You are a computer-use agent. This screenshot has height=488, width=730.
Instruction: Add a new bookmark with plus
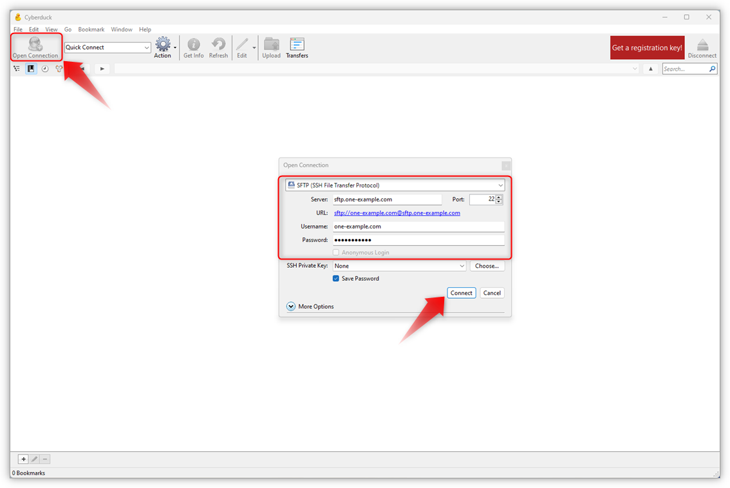tap(23, 459)
